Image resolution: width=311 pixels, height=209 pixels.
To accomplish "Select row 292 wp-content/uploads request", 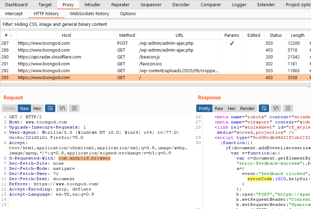I will pyautogui.click(x=155, y=71).
